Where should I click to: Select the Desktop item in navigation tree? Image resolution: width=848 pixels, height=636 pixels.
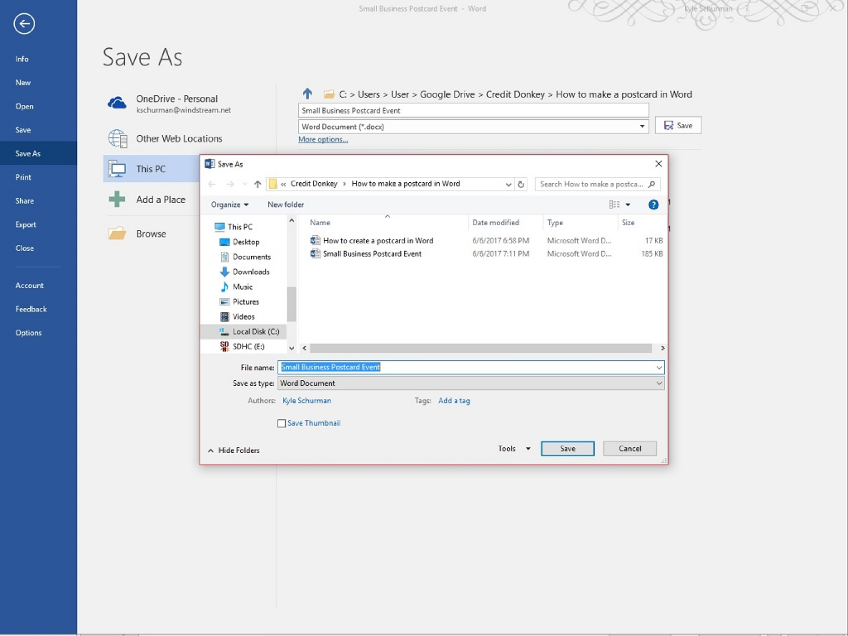pyautogui.click(x=246, y=242)
